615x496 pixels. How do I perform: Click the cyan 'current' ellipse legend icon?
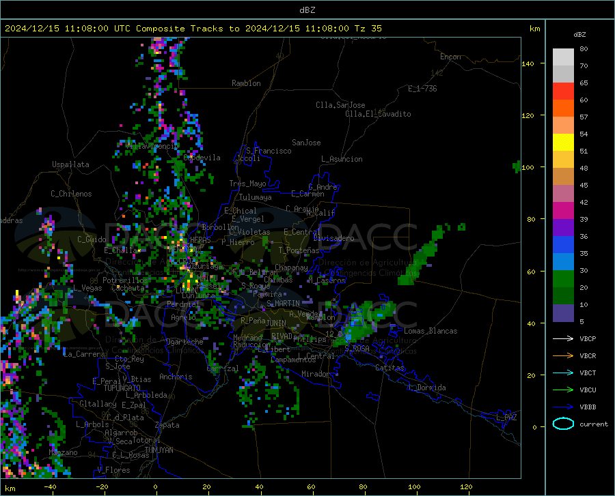pos(563,424)
